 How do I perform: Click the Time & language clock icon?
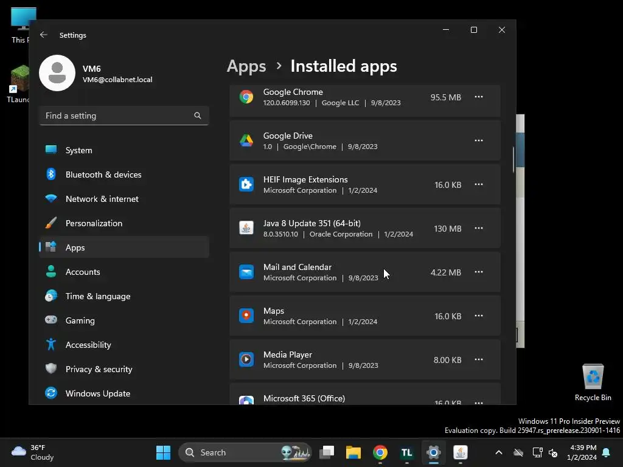[51, 296]
